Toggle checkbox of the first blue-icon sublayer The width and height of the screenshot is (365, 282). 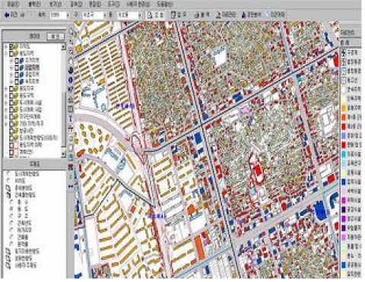coord(17,61)
